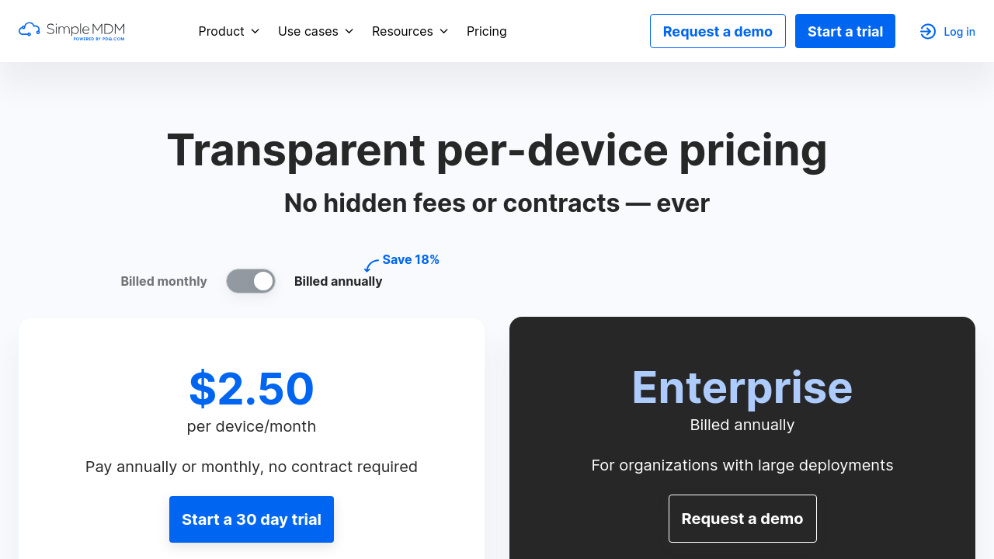Click Request a demo in header

[718, 31]
